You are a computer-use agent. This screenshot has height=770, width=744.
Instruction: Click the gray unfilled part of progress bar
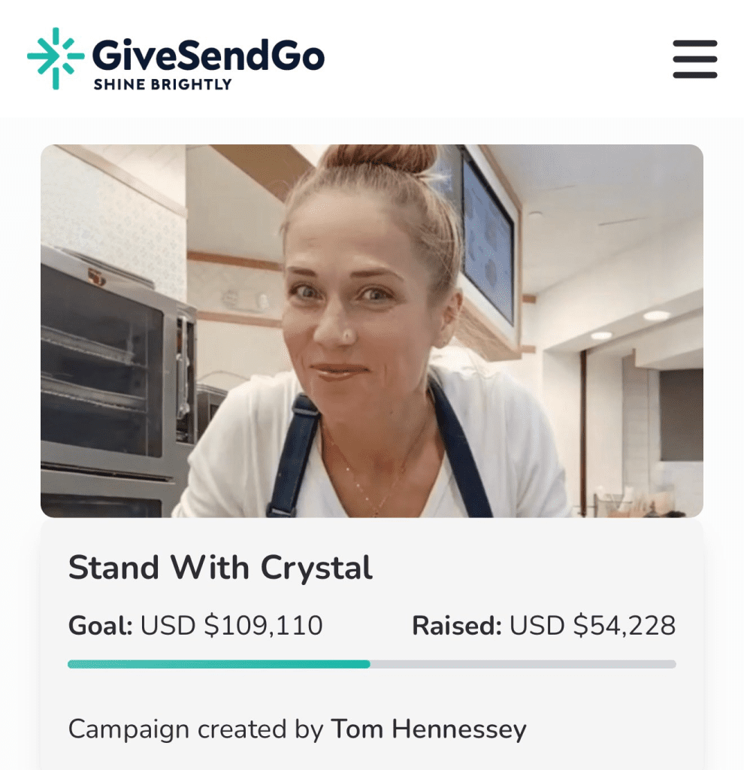pyautogui.click(x=523, y=665)
